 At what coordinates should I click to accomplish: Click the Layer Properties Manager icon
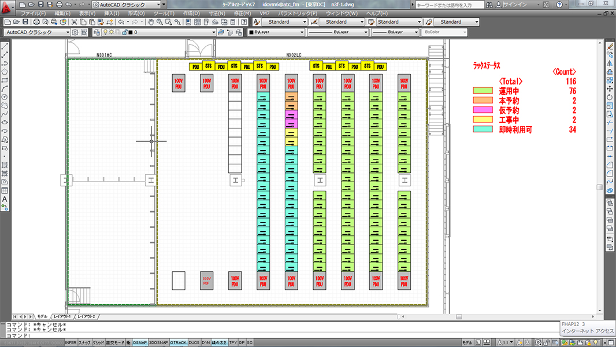95,32
